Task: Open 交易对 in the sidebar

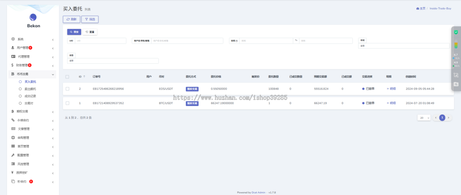Action: pyautogui.click(x=29, y=103)
